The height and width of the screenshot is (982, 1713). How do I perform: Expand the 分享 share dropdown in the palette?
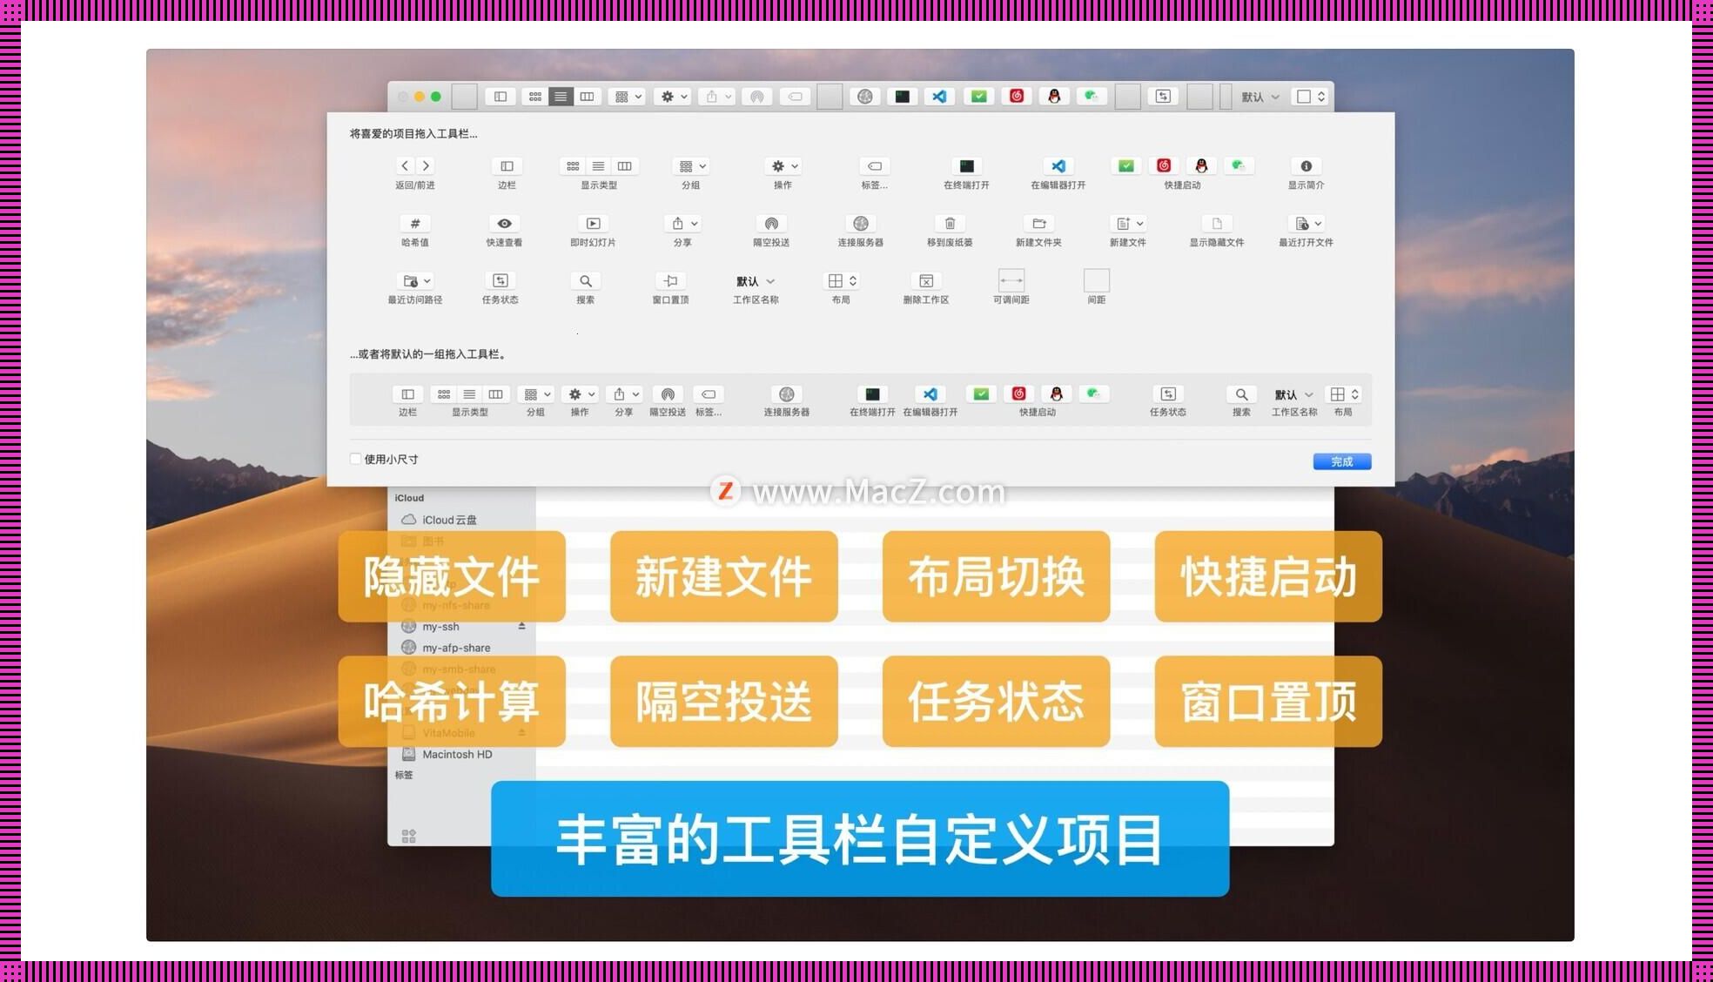(683, 223)
